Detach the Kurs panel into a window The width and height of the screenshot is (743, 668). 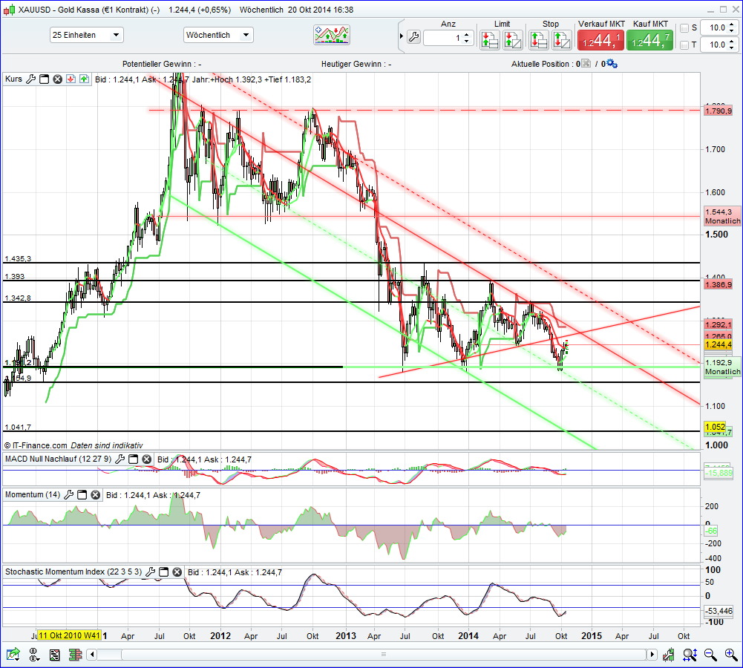click(44, 79)
